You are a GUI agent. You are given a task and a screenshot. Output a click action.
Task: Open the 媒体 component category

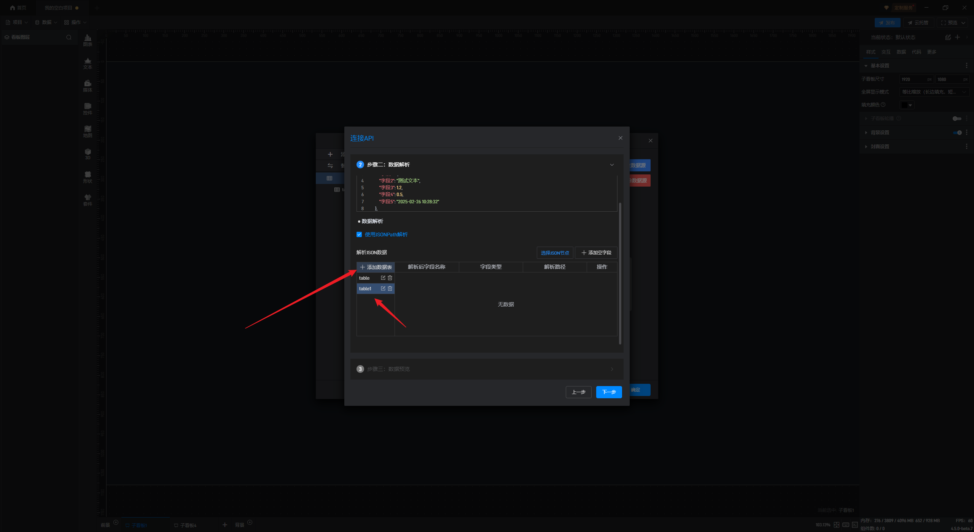click(88, 86)
